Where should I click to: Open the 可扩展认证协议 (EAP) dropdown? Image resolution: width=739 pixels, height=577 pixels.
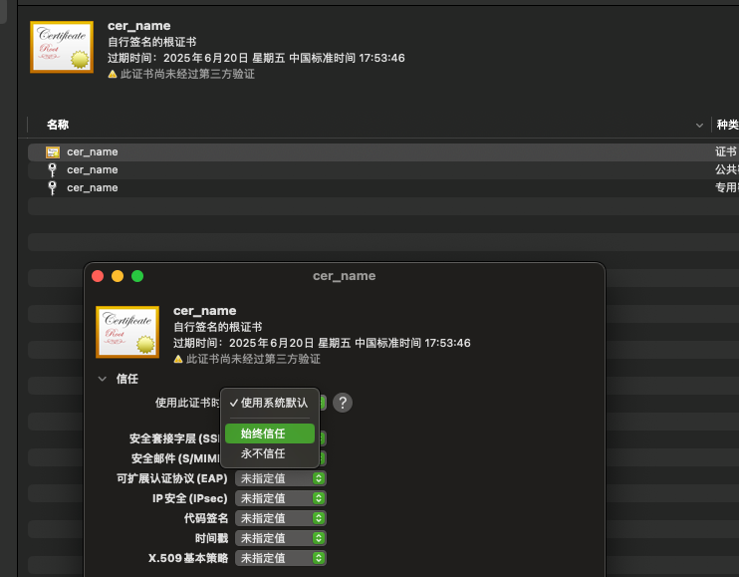tap(281, 478)
